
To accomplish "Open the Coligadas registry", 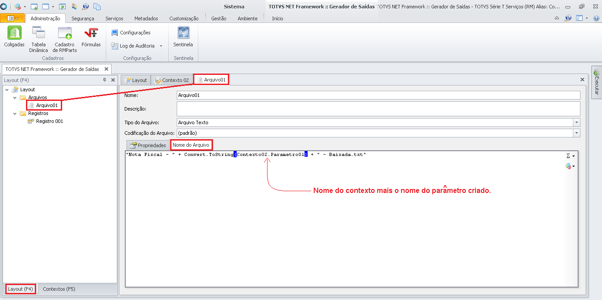I will pyautogui.click(x=15, y=37).
